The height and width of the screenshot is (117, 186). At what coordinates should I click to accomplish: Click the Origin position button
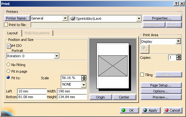(101, 97)
